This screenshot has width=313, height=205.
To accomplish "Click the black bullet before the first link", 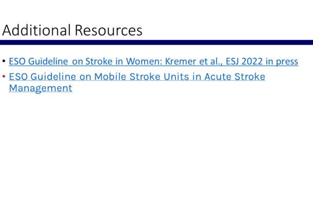I will pyautogui.click(x=4, y=62).
